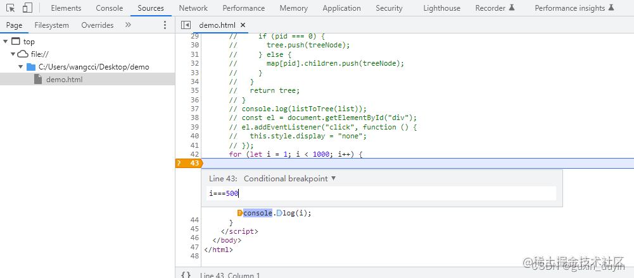
Task: Open the navigator three-dot menu
Action: (x=165, y=25)
